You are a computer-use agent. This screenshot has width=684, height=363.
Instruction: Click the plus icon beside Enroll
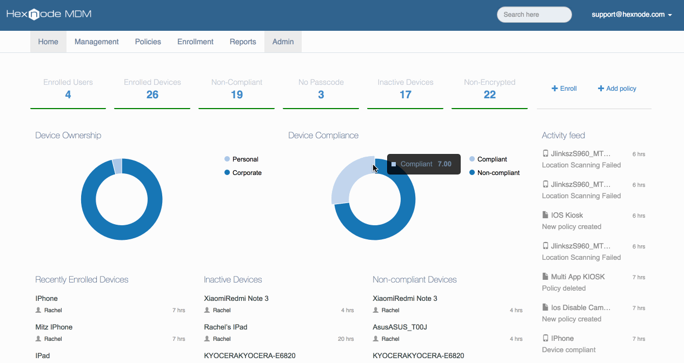coord(554,89)
